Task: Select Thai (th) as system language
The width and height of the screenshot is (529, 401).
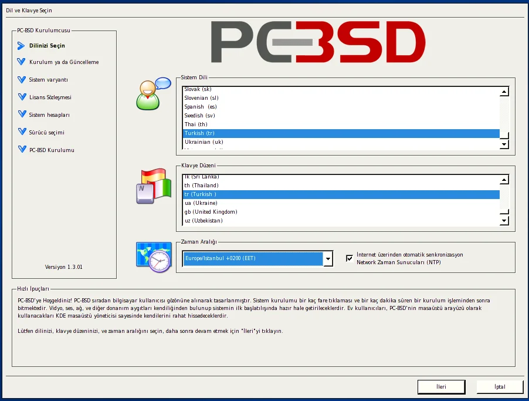Action: point(341,124)
